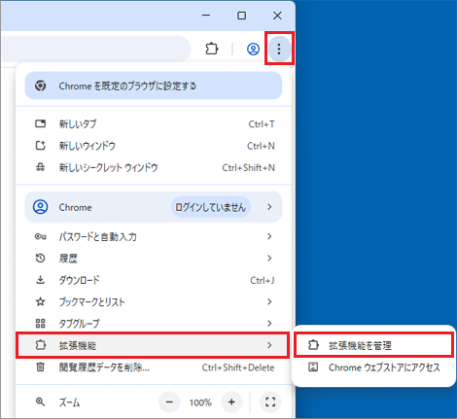Decrease zoom with minus button
The image size is (457, 419).
(169, 402)
